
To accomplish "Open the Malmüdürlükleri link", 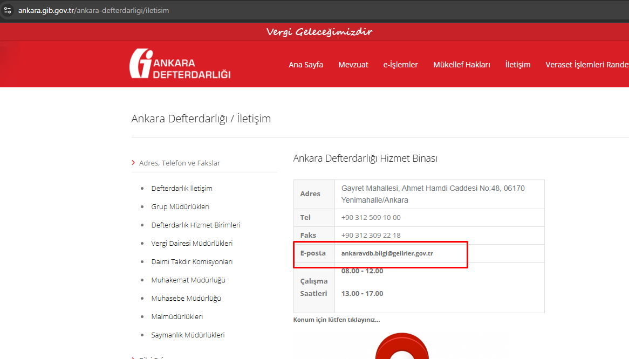I will (177, 316).
